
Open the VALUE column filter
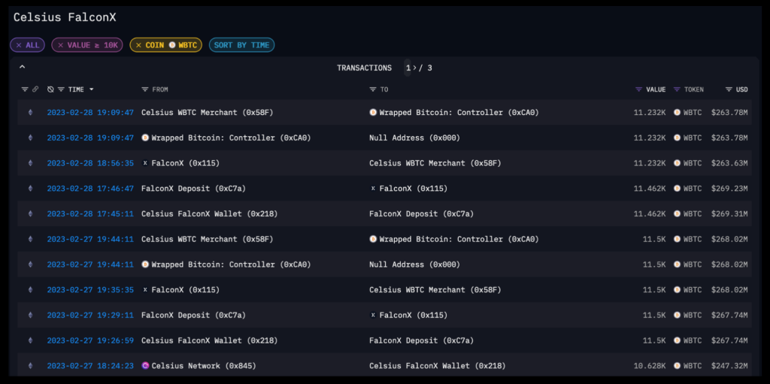click(x=638, y=89)
